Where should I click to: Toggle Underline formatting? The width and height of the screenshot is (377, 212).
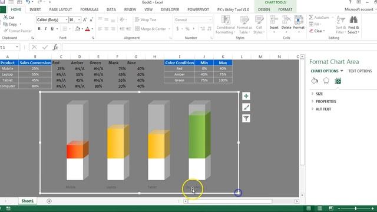(52, 29)
